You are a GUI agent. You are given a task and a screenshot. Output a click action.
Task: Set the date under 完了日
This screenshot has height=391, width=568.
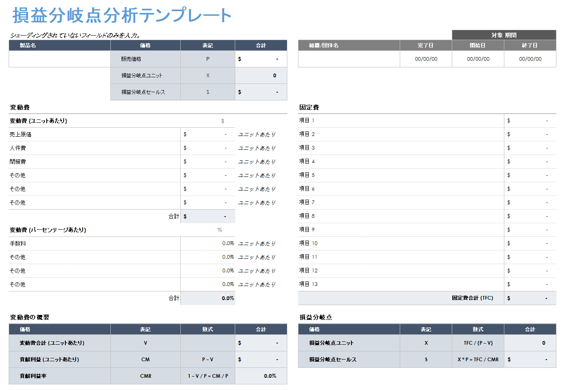(x=426, y=59)
